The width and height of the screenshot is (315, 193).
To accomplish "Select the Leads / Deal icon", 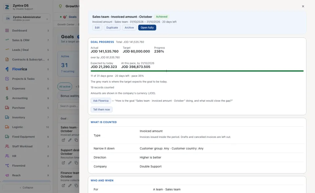I will [x=7, y=50].
